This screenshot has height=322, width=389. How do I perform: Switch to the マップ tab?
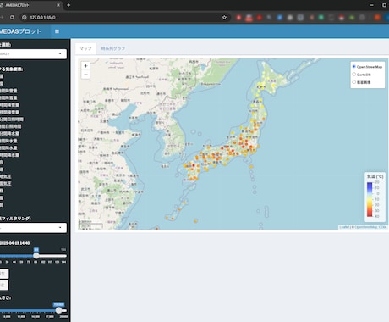click(85, 48)
